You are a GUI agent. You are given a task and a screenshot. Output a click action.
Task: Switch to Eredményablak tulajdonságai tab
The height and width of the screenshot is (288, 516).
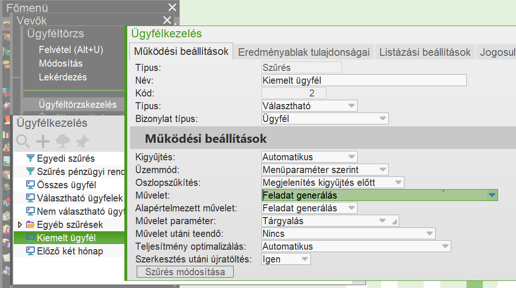304,52
